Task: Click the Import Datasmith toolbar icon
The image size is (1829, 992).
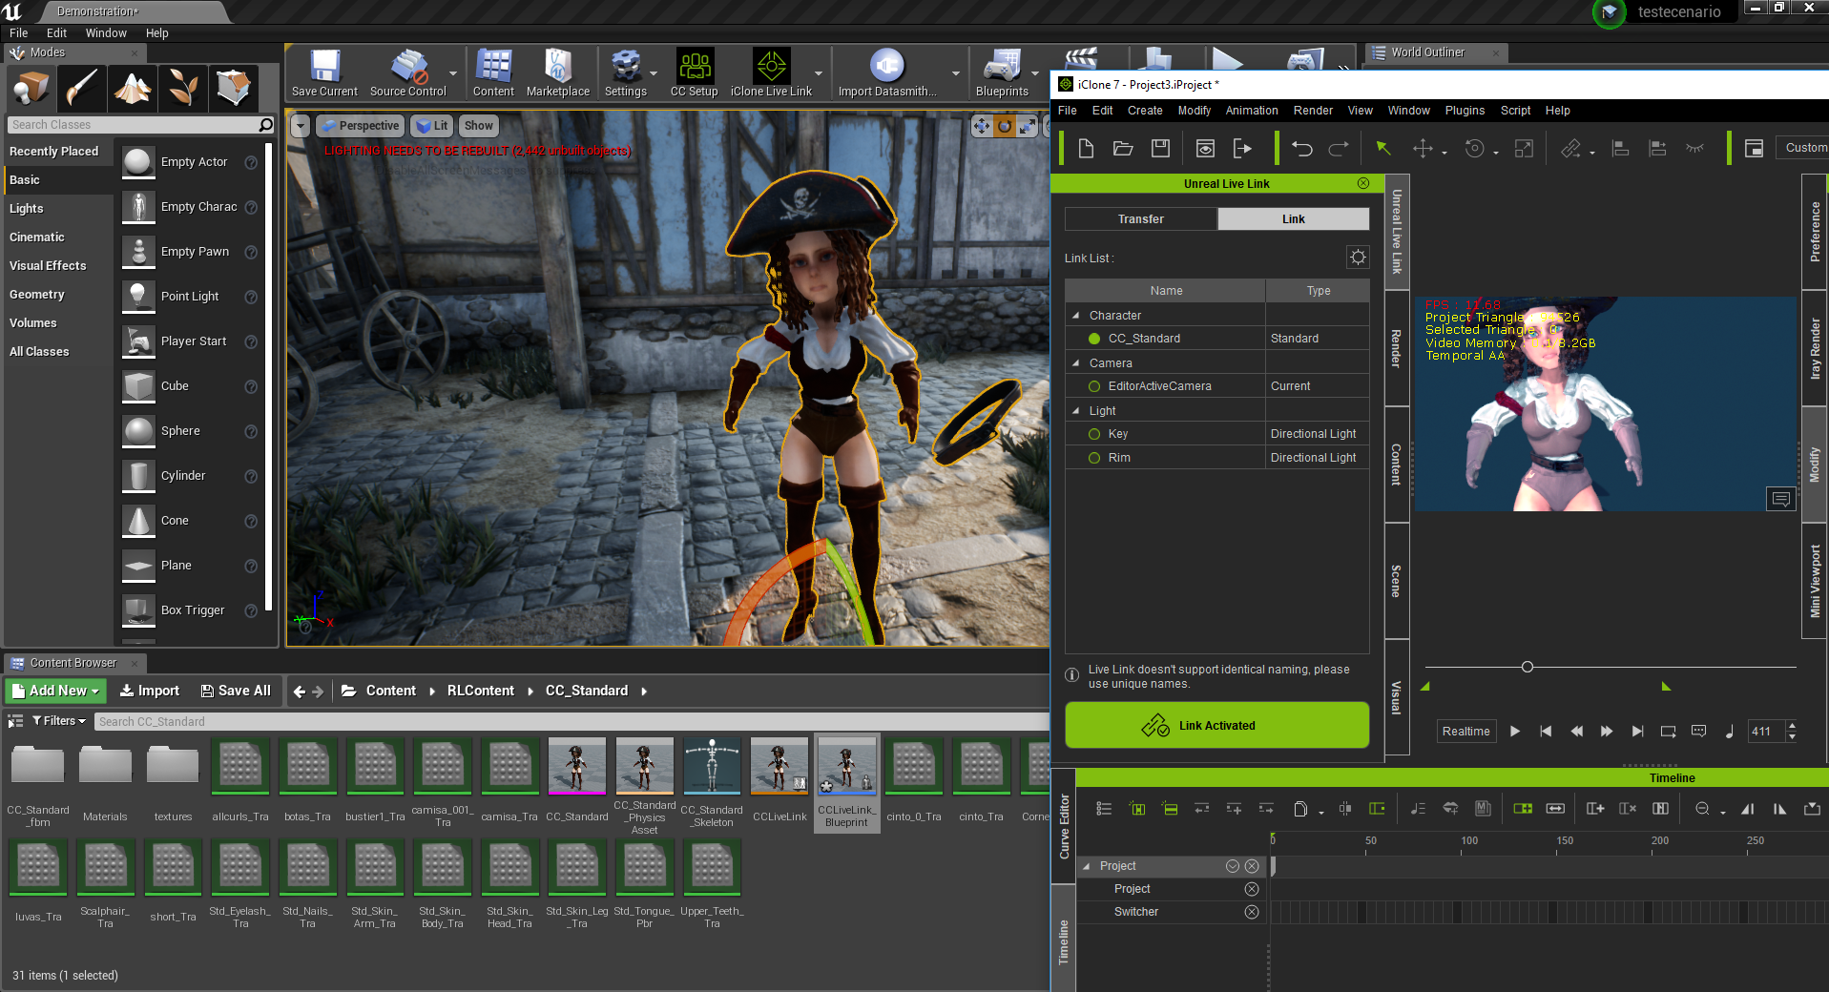Action: (x=887, y=72)
